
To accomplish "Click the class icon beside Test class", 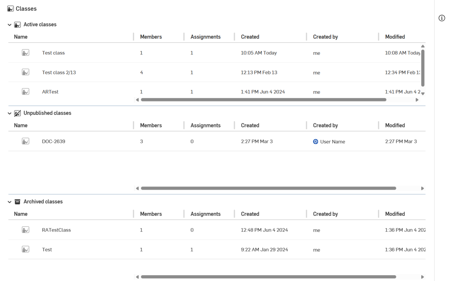I will [25, 53].
